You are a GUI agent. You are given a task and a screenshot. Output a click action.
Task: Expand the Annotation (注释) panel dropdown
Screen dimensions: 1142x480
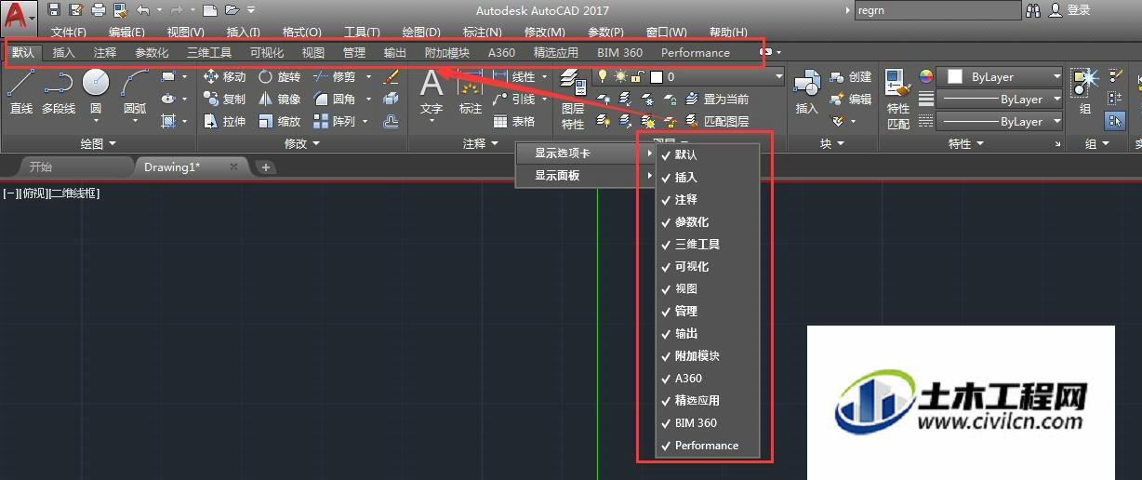click(x=481, y=144)
